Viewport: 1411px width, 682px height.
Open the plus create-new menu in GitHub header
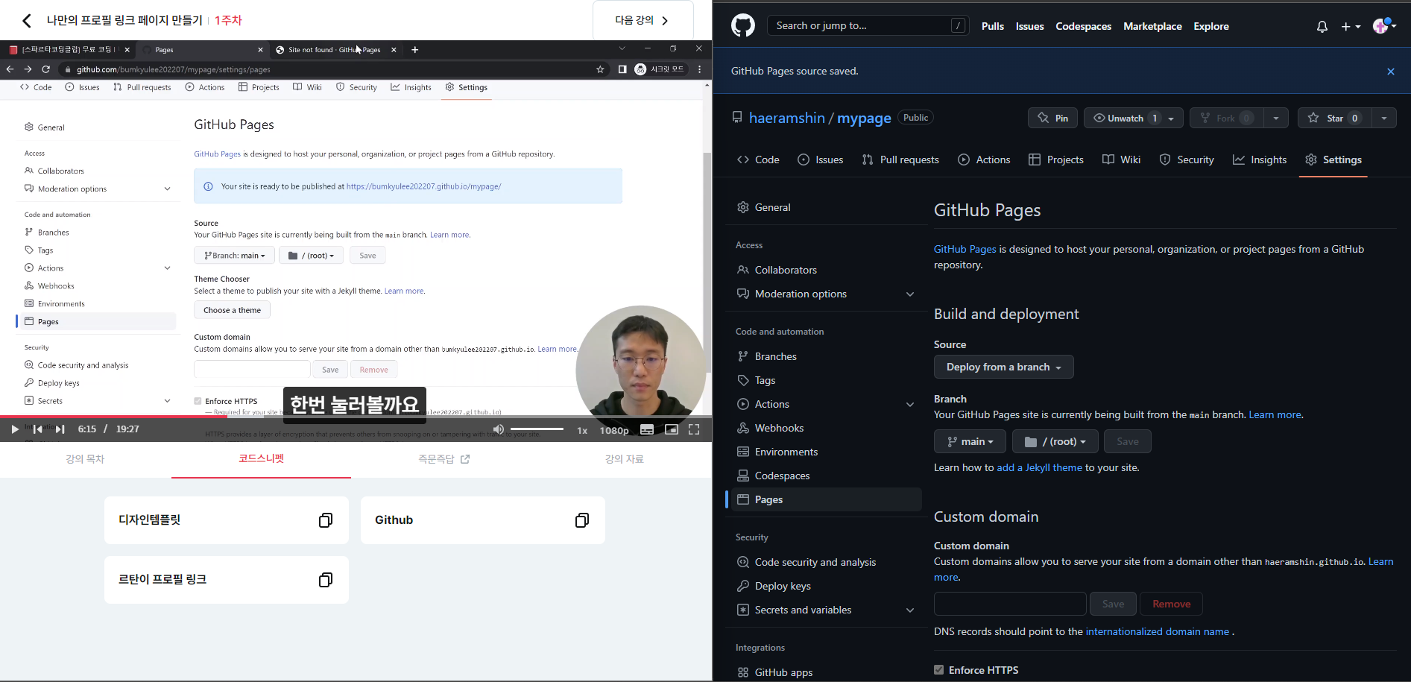1351,27
